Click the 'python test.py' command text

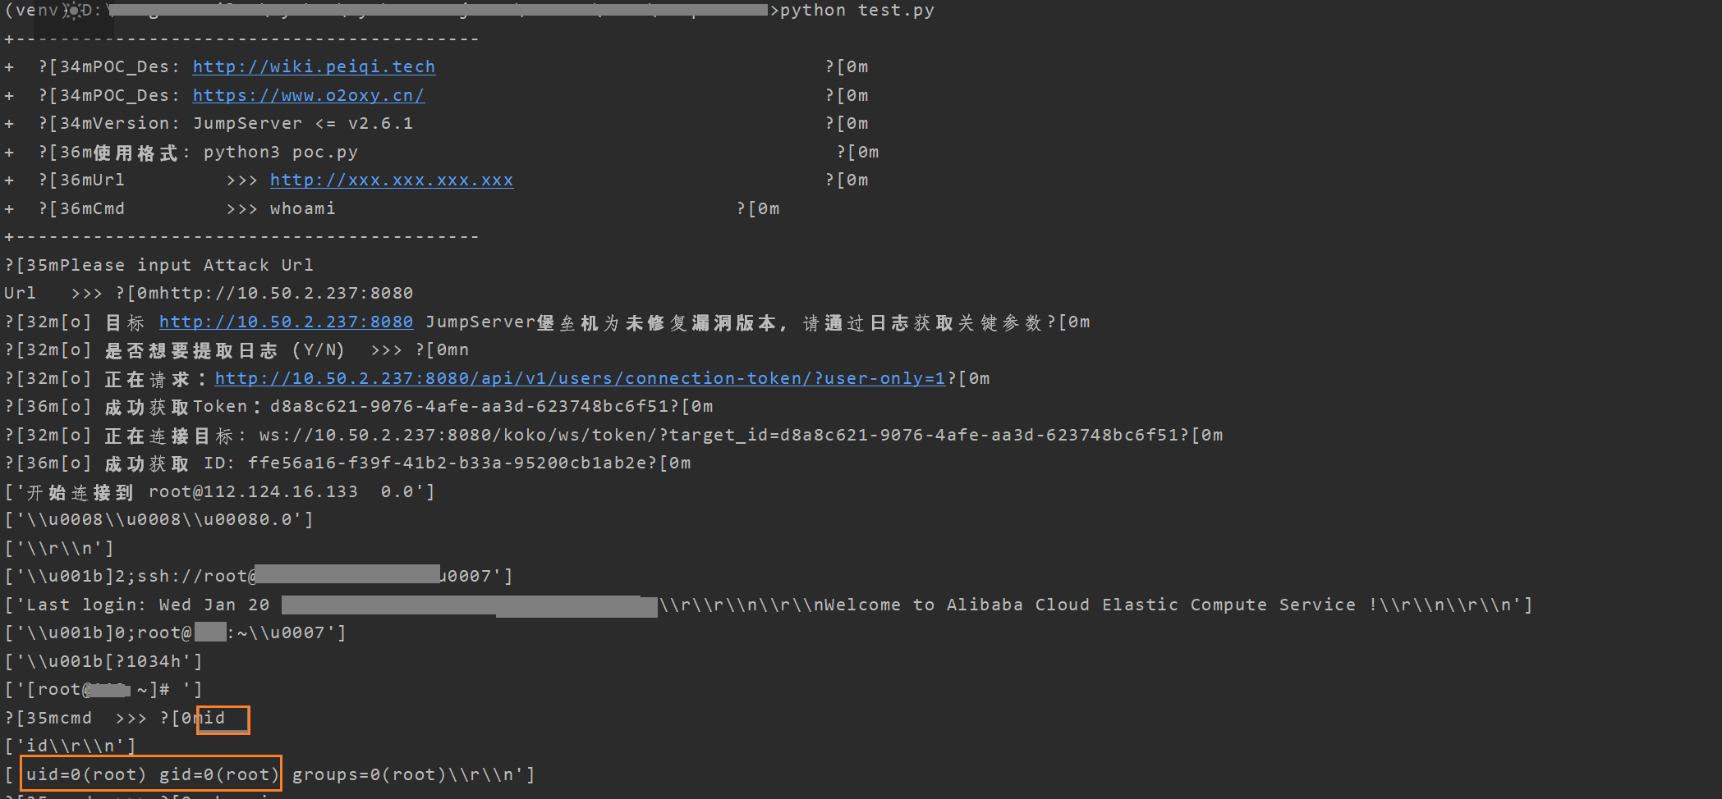(857, 11)
